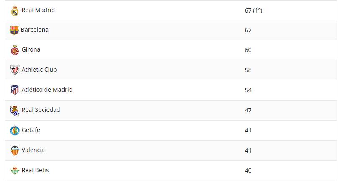Click the Girona team name

[x=31, y=49]
